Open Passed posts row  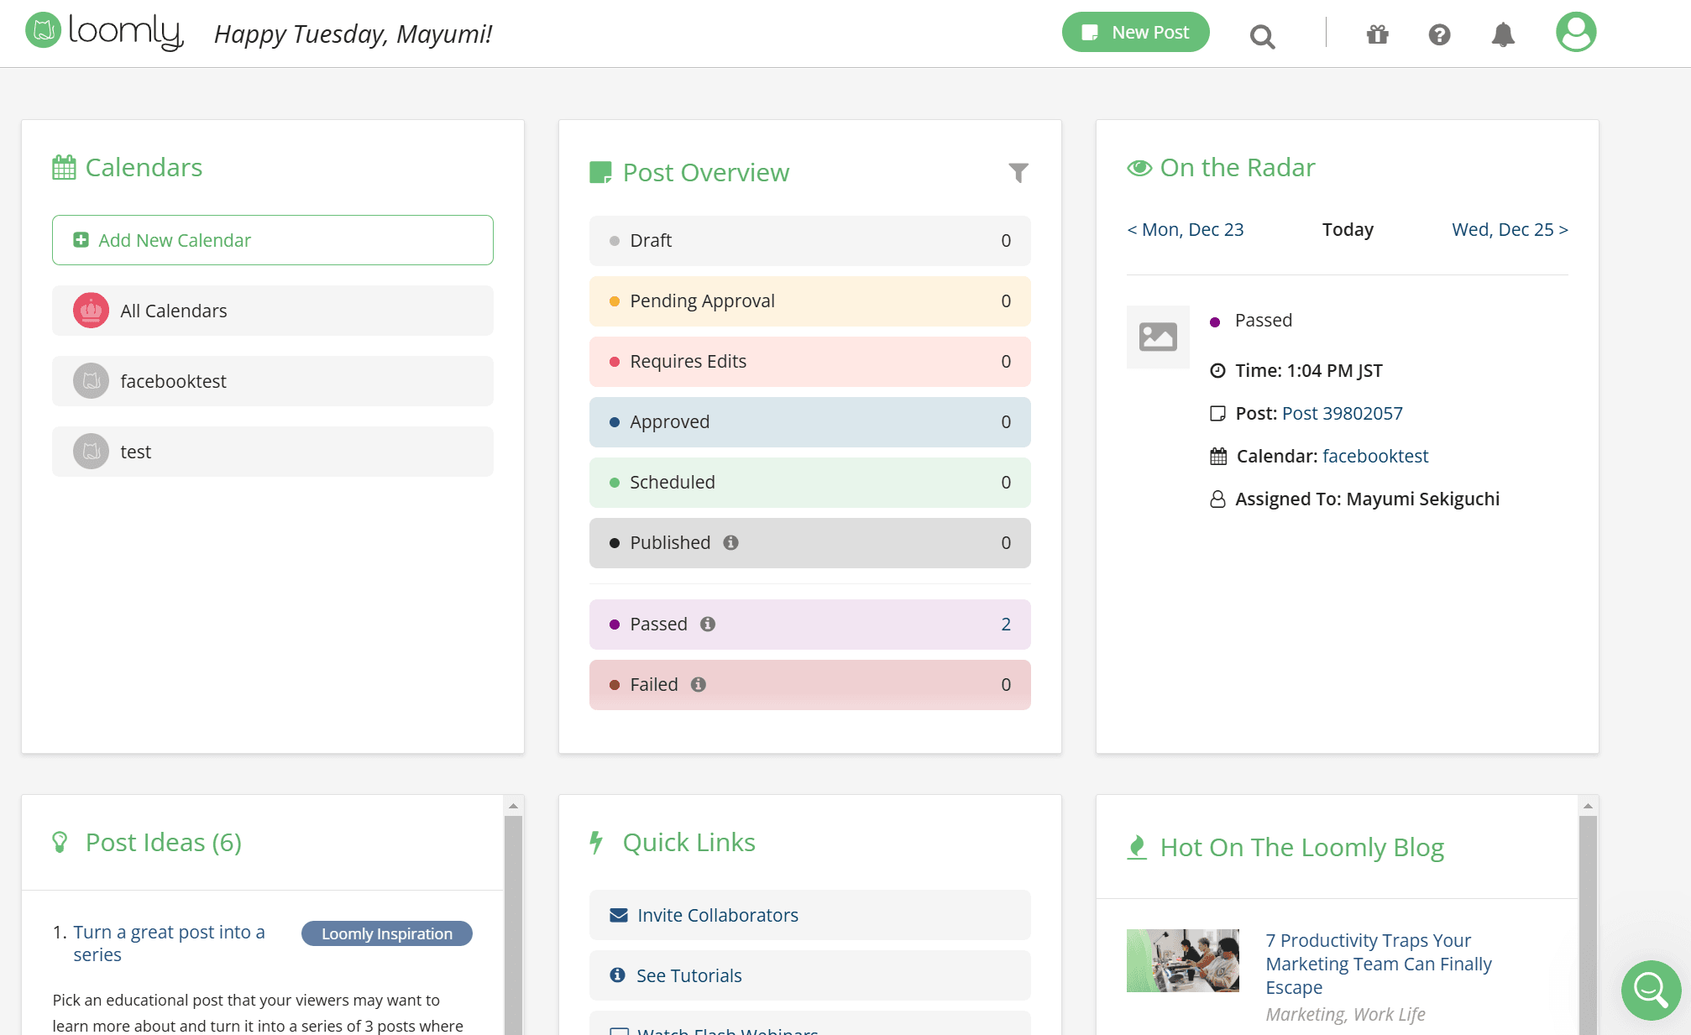(x=810, y=625)
